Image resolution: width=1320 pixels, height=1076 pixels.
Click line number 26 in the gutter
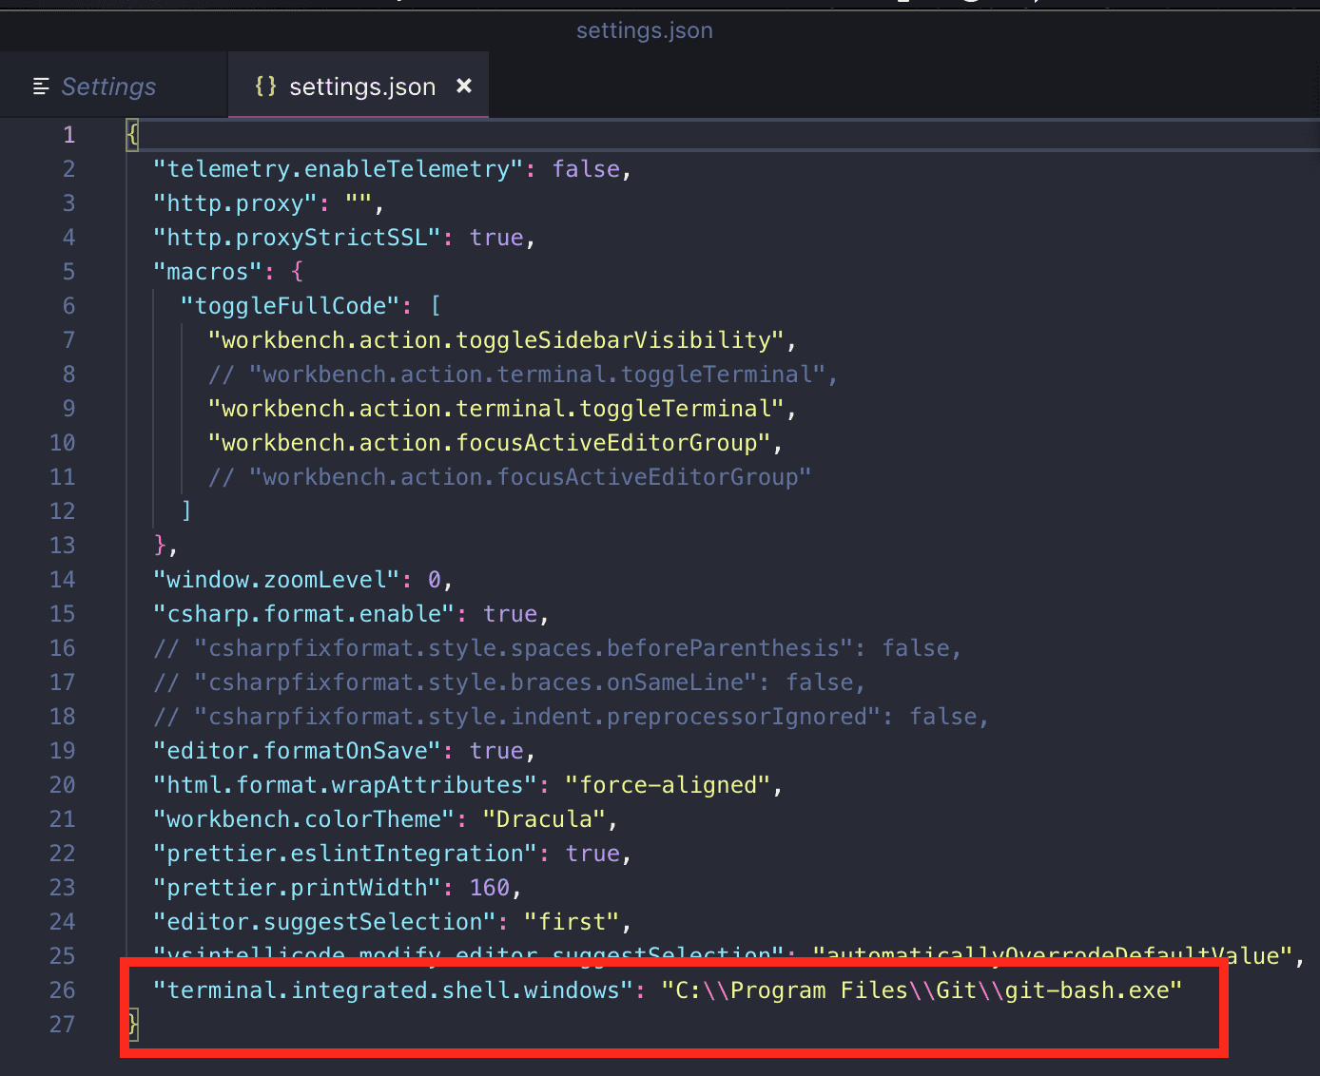[62, 990]
